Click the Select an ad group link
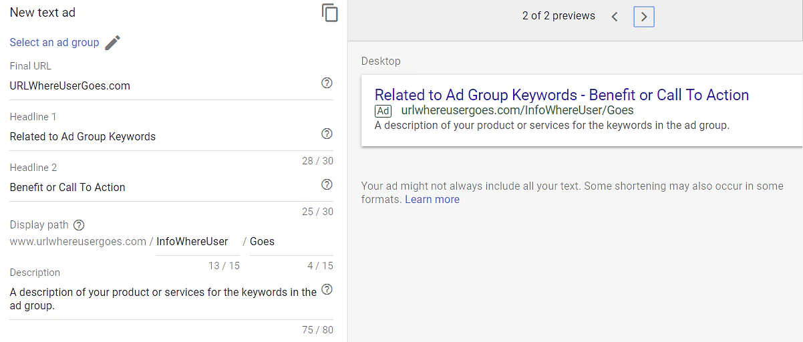 tap(54, 43)
